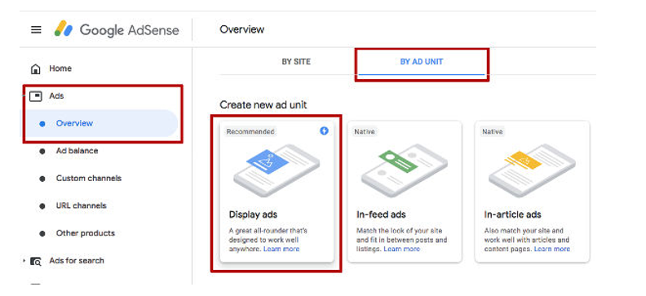The width and height of the screenshot is (646, 296).
Task: Open URL channels in the sidebar
Action: (x=82, y=205)
